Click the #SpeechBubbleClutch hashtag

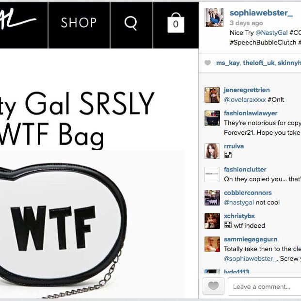click(263, 43)
